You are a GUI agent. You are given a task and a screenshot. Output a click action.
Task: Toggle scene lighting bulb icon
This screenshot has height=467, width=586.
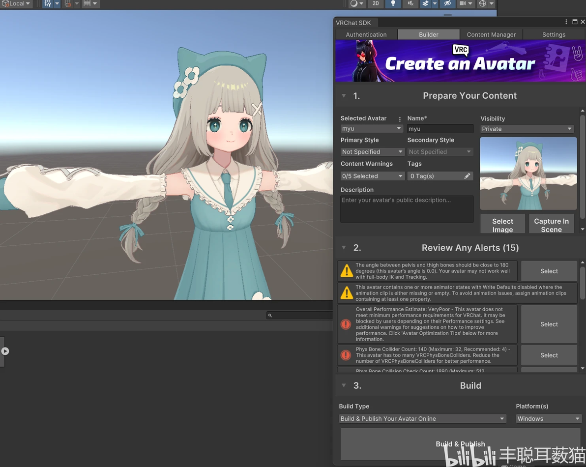(x=393, y=4)
